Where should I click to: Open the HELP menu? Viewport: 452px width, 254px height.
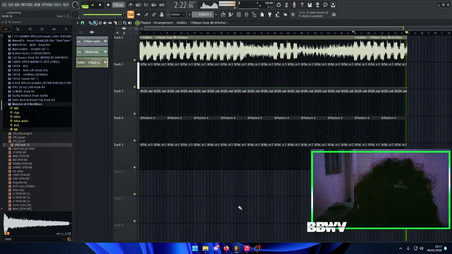click(66, 5)
